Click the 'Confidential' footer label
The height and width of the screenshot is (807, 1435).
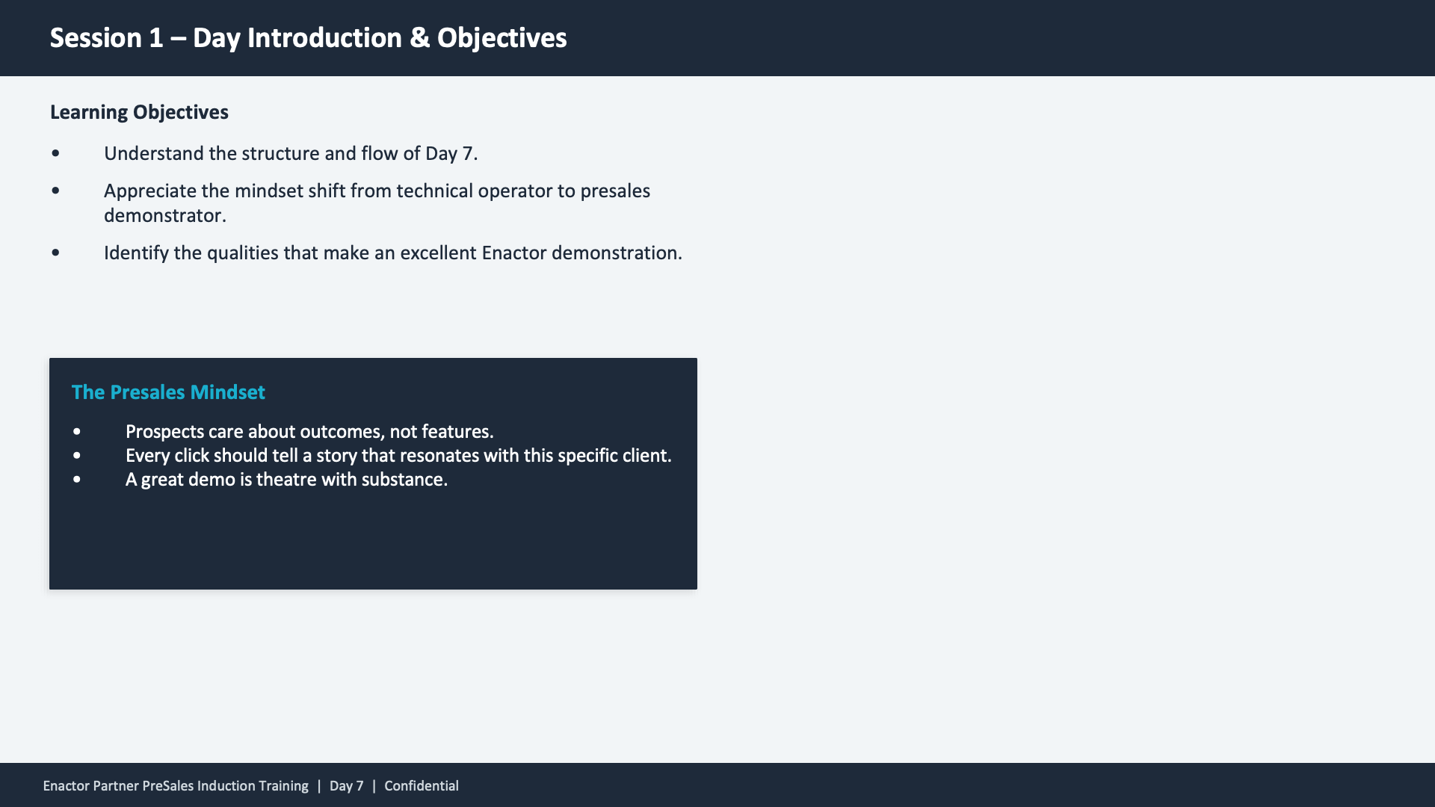[x=422, y=786]
